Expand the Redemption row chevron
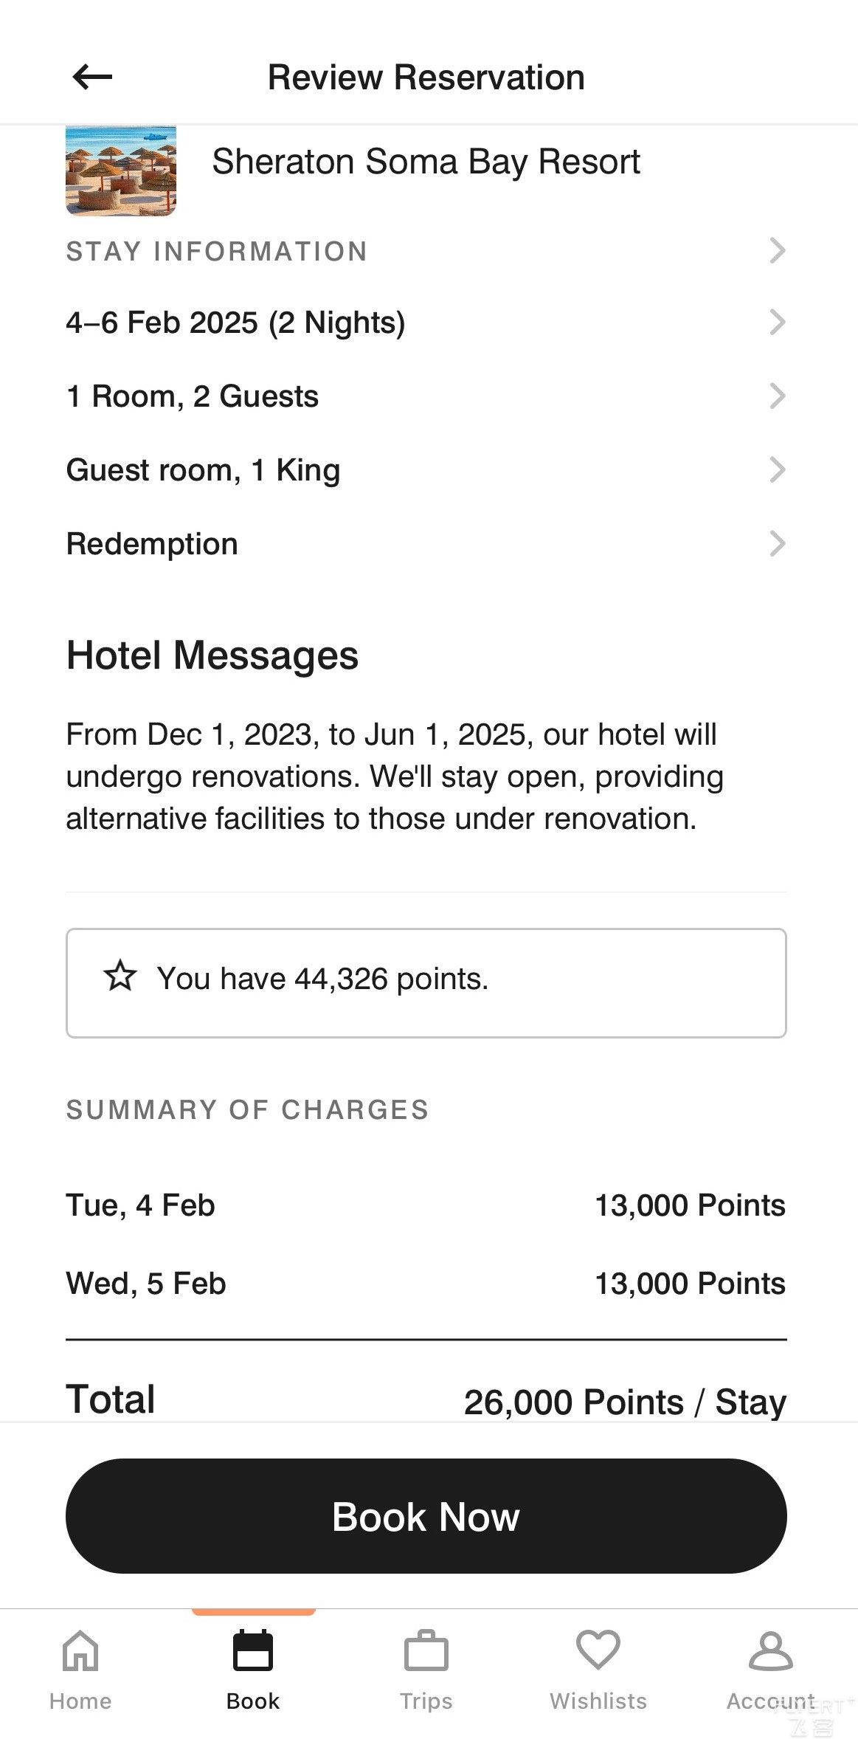 coord(777,543)
